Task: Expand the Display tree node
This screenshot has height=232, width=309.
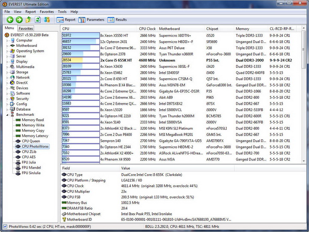Action: point(7,62)
